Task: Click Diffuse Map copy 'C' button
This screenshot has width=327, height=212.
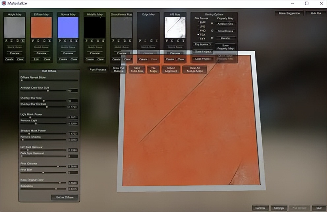Action: (x=38, y=41)
